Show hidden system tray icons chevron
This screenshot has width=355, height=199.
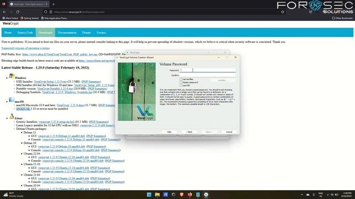302,195
